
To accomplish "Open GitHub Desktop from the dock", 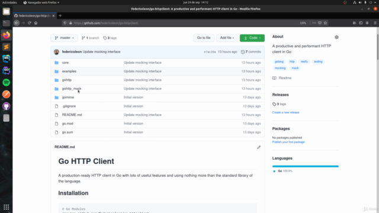I will 7,106.
